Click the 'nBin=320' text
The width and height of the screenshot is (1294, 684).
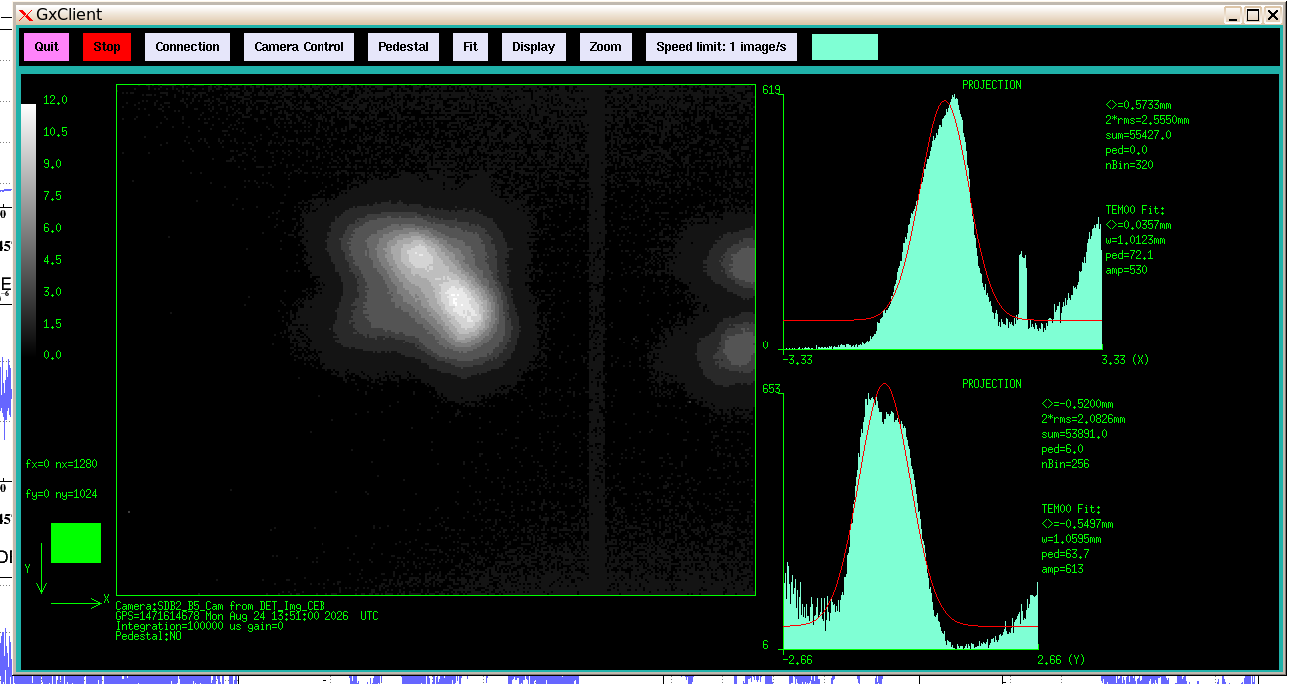pos(1129,165)
